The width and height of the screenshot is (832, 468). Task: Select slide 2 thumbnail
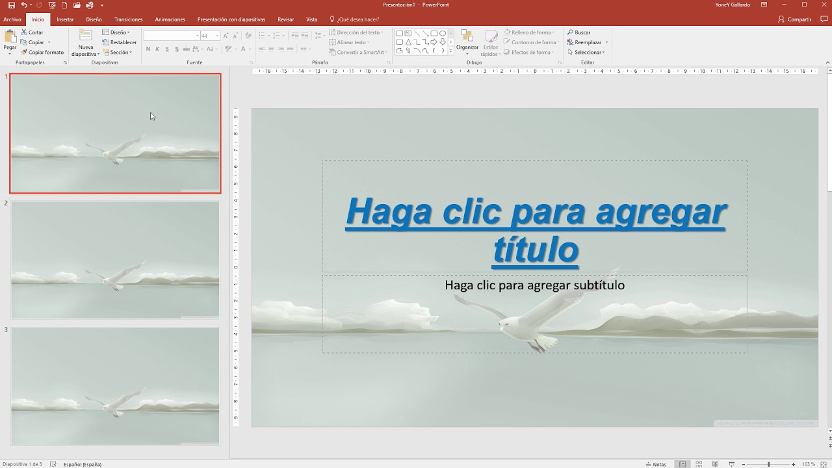tap(115, 260)
